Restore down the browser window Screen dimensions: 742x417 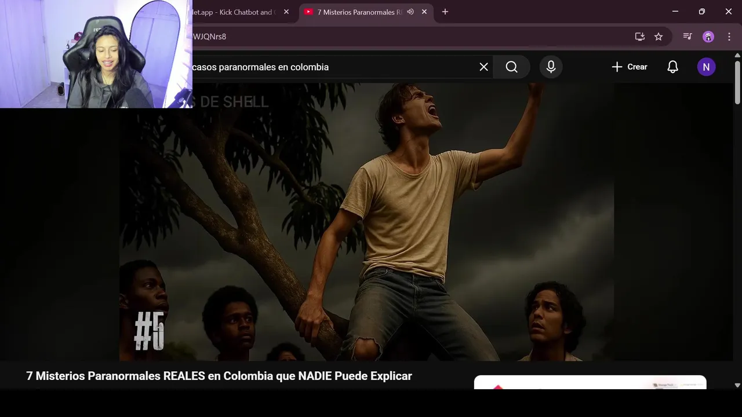tap(701, 12)
